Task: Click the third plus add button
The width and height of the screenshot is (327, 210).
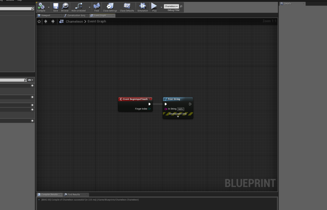Action: 32,105
